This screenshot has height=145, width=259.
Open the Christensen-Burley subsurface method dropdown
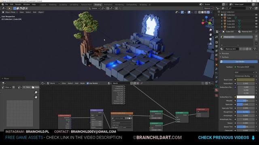(x=244, y=76)
